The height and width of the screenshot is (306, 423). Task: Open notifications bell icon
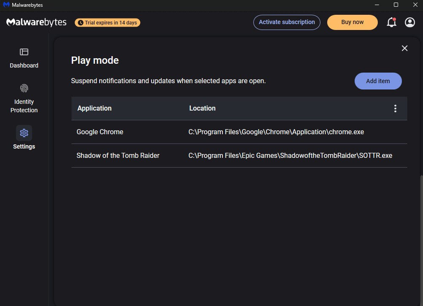point(391,22)
